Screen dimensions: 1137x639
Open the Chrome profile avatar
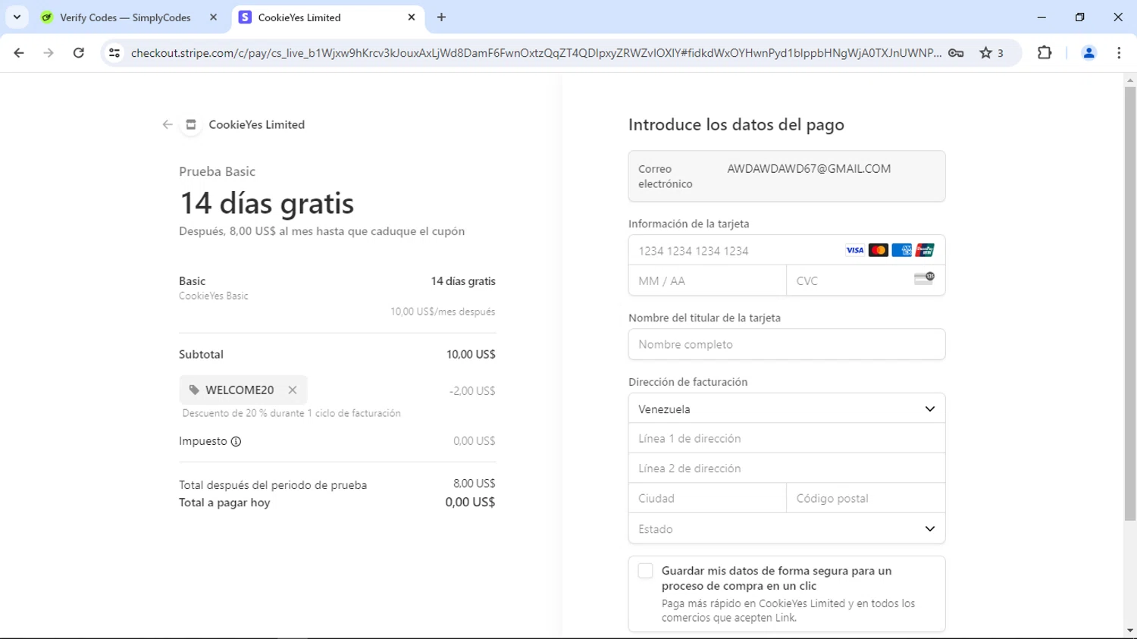1088,53
